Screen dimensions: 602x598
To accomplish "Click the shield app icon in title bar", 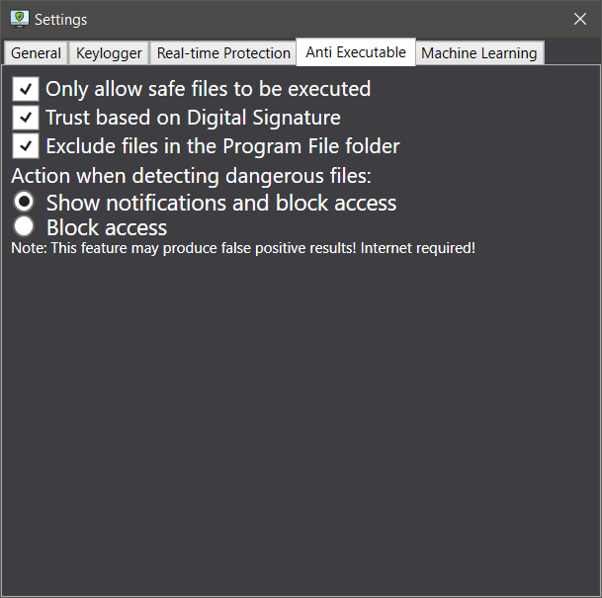I will pos(18,19).
